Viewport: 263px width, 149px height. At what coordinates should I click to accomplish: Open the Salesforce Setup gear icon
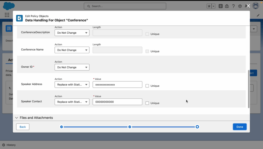coord(240,6)
